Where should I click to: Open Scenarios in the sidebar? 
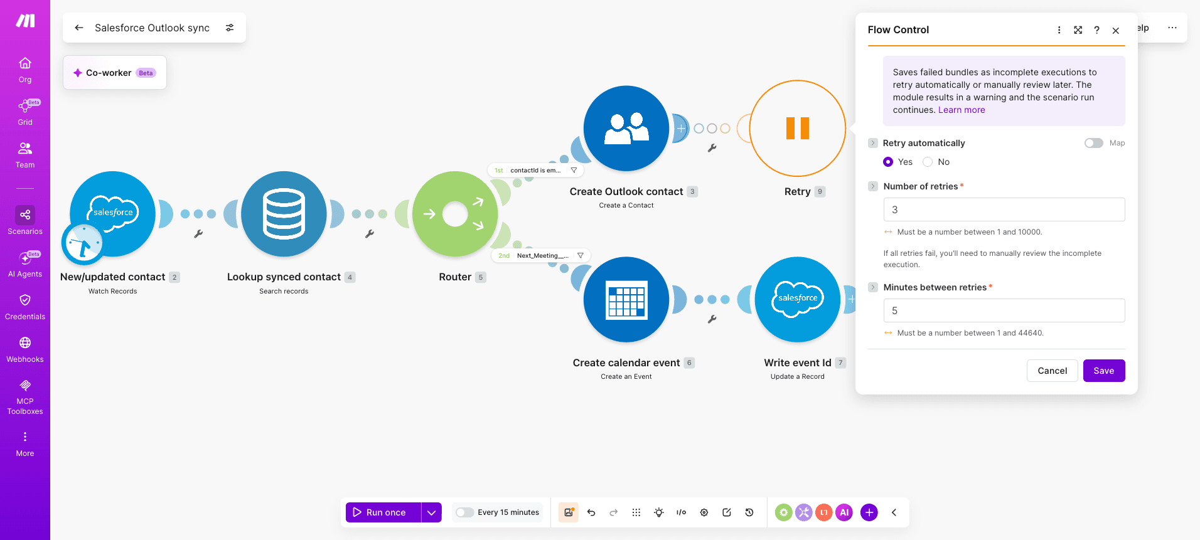(25, 222)
